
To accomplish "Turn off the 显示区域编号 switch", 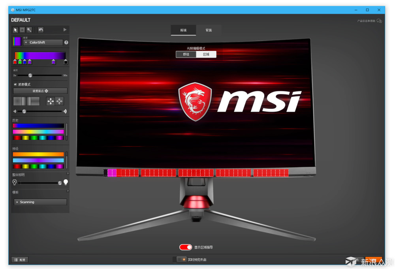I will click(x=185, y=247).
